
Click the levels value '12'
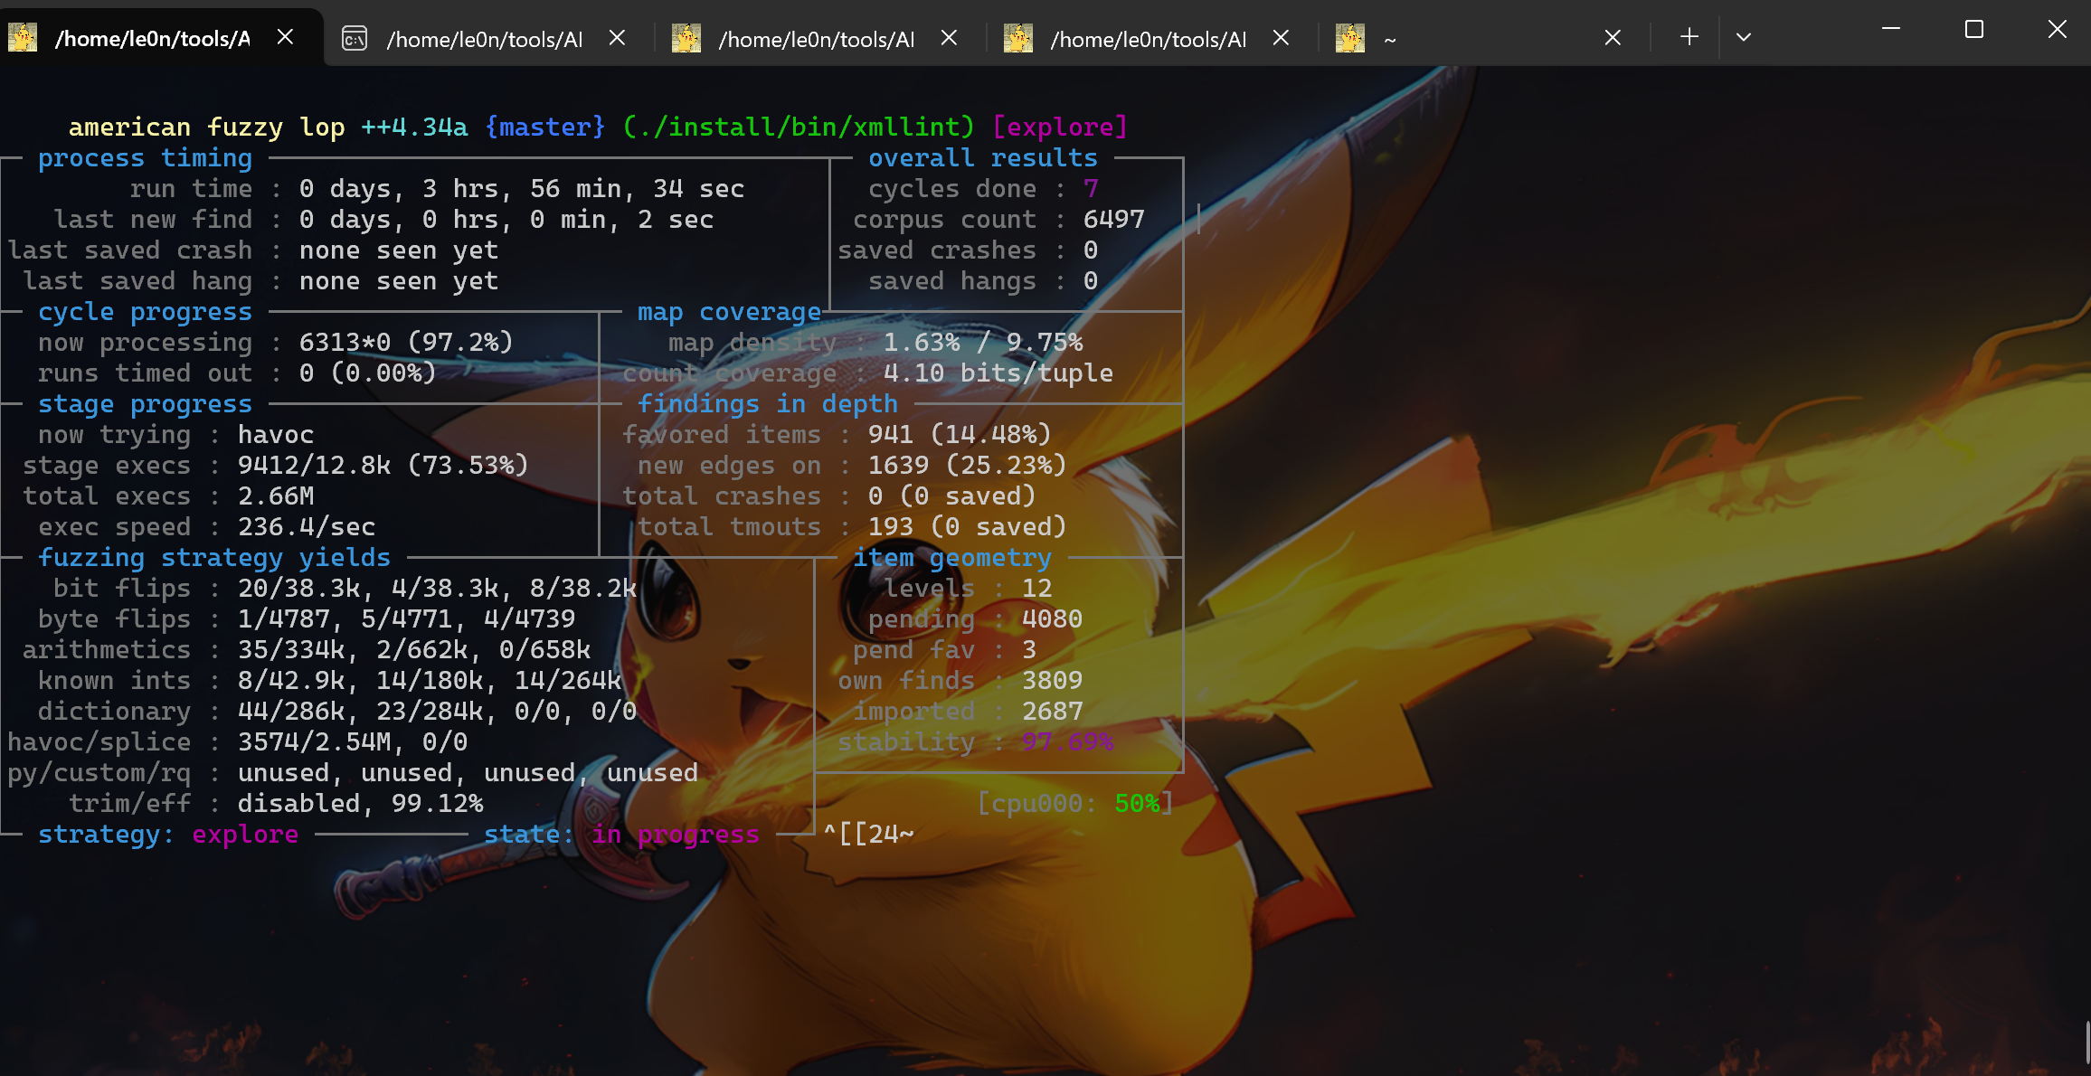click(1037, 589)
